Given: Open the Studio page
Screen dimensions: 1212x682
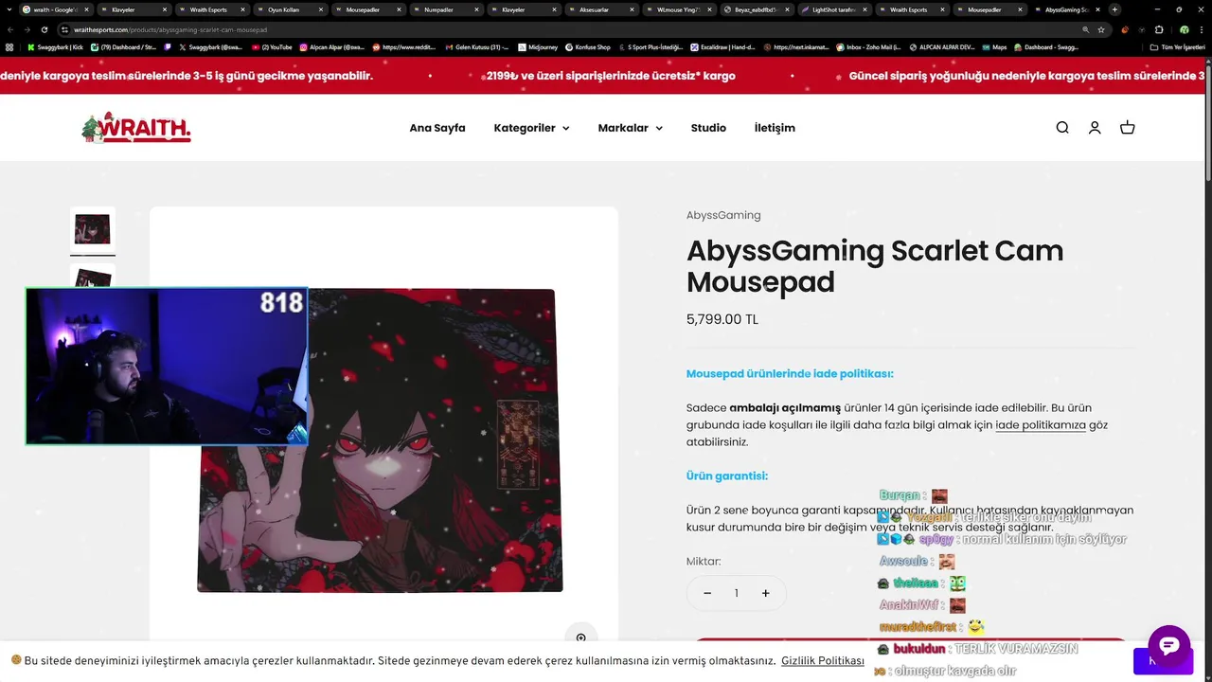Looking at the screenshot, I should pyautogui.click(x=708, y=128).
